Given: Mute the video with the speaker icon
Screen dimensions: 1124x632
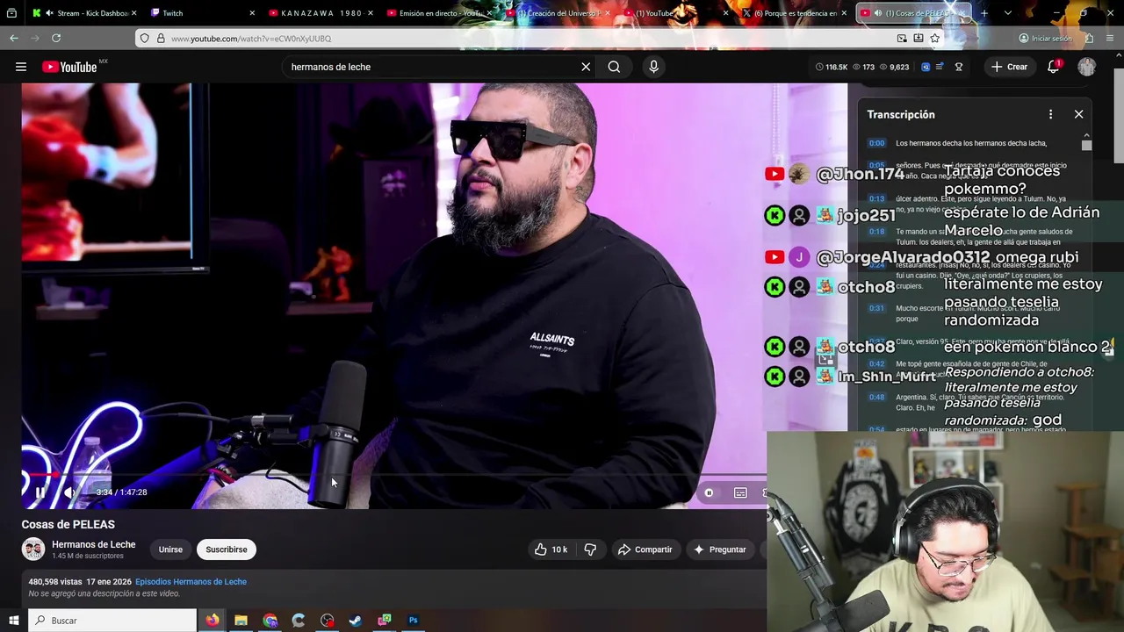Looking at the screenshot, I should (70, 492).
